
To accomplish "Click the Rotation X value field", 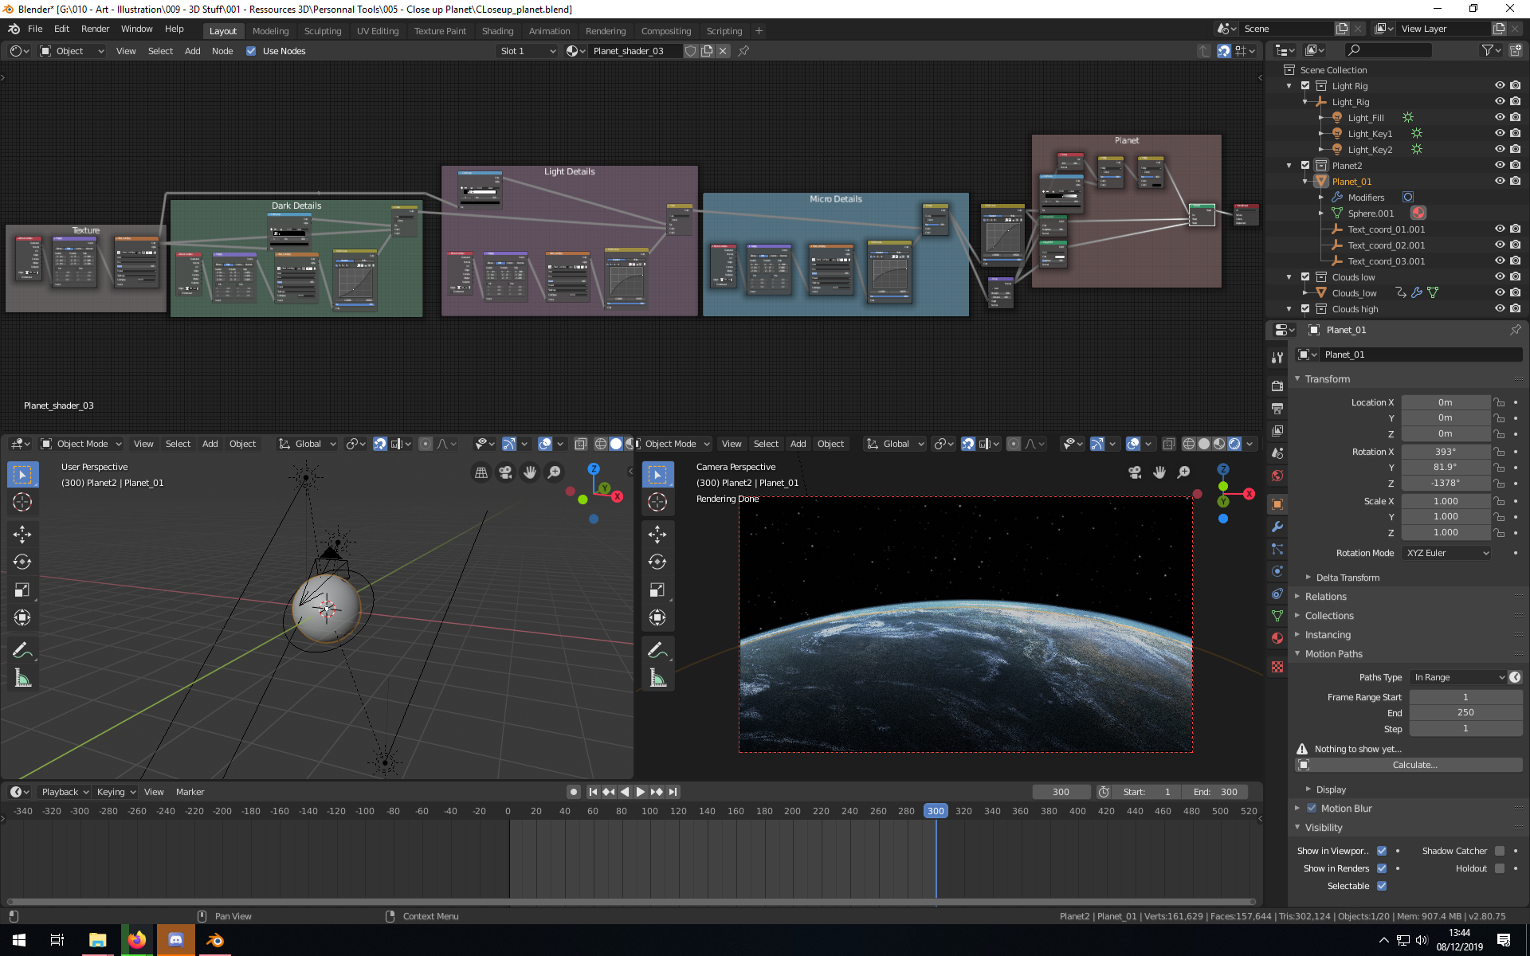I will pyautogui.click(x=1446, y=452).
